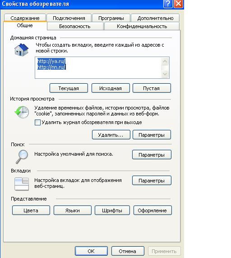Image resolution: width=231 pixels, height=258 pixels.
Task: Open search Параметры settings
Action: 152,155
